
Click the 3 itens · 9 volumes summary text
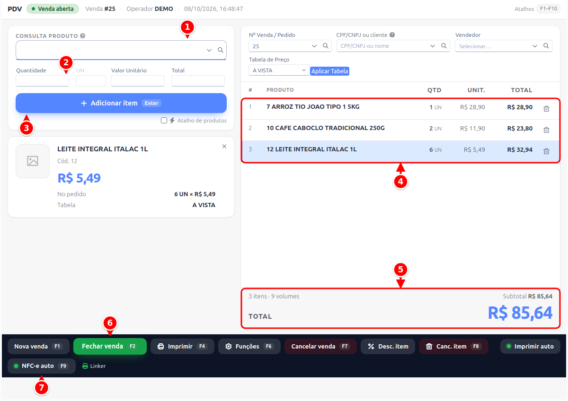[274, 296]
